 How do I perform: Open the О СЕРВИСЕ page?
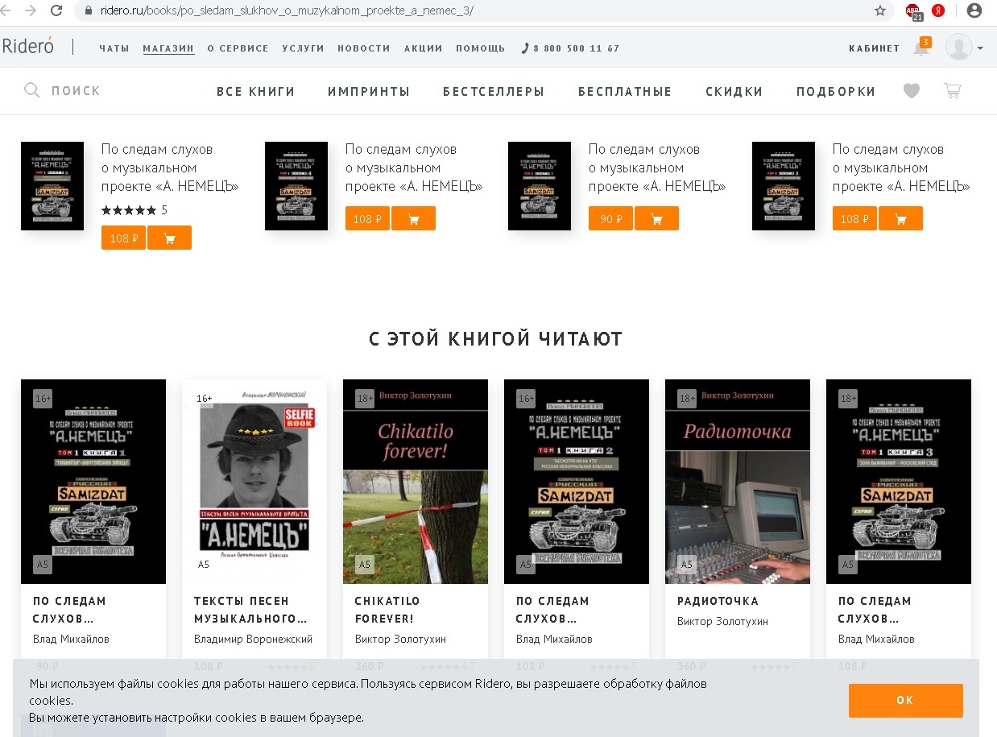(x=238, y=48)
